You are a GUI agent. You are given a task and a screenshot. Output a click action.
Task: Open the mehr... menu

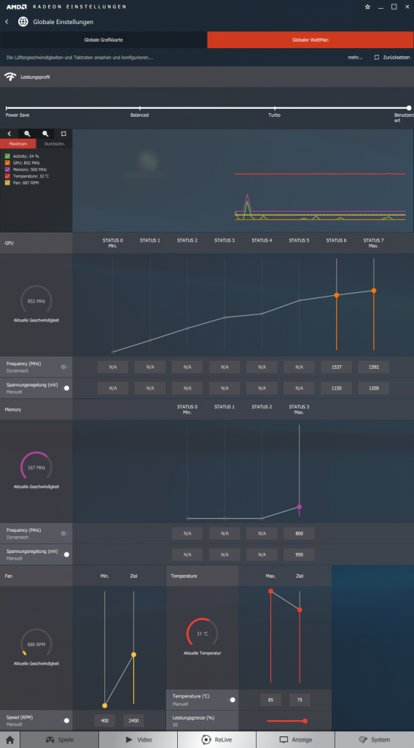point(355,57)
